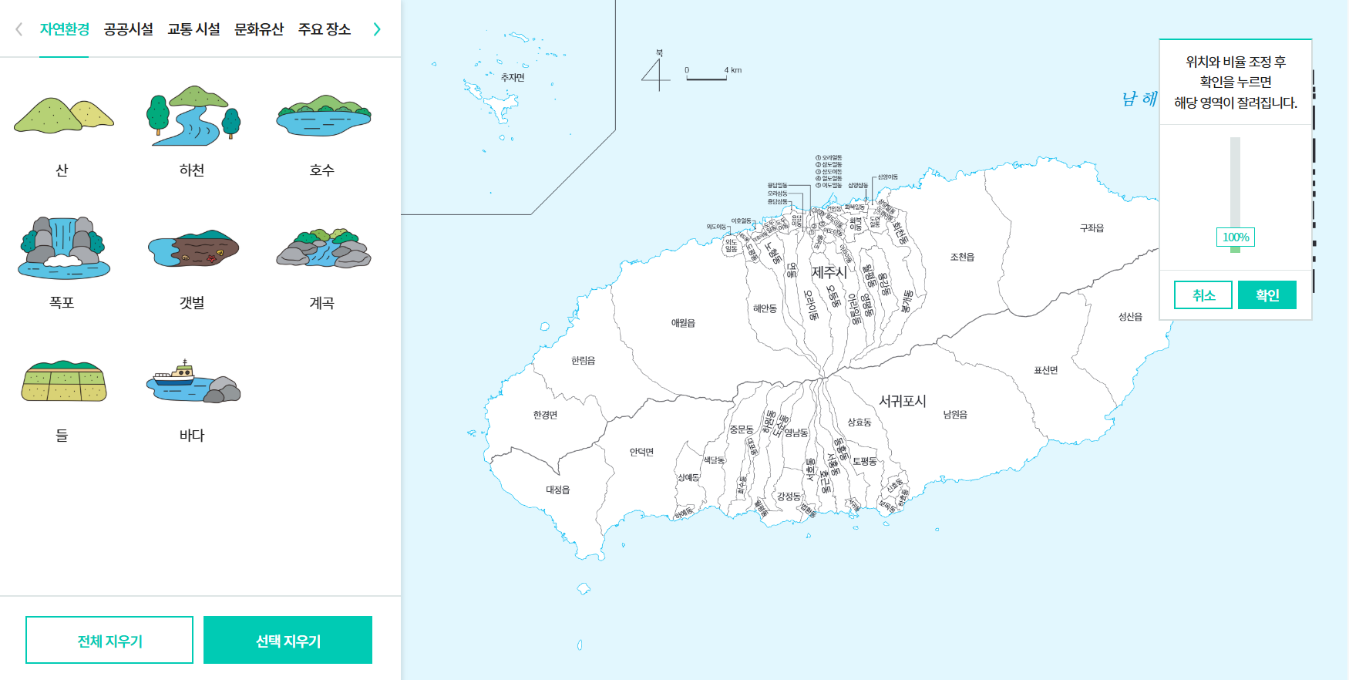Screen dimensions: 1349x680
Task: Select the river (하천) icon
Action: (x=193, y=116)
